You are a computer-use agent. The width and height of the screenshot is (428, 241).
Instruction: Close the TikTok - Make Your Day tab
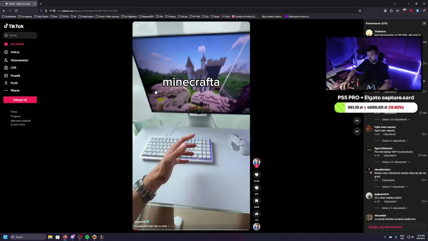tap(34, 4)
